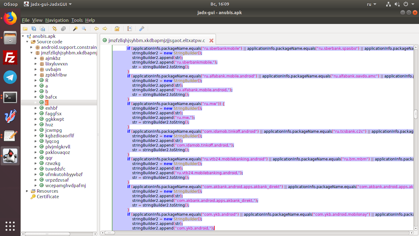Open the Tools menu
This screenshot has width=419, height=236.
point(77,20)
